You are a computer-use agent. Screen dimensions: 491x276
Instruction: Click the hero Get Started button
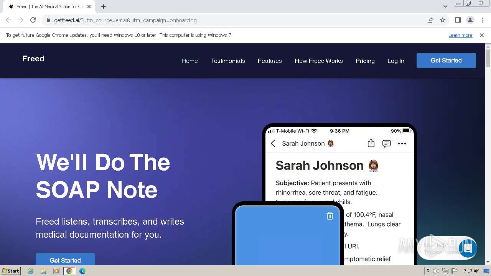(65, 260)
